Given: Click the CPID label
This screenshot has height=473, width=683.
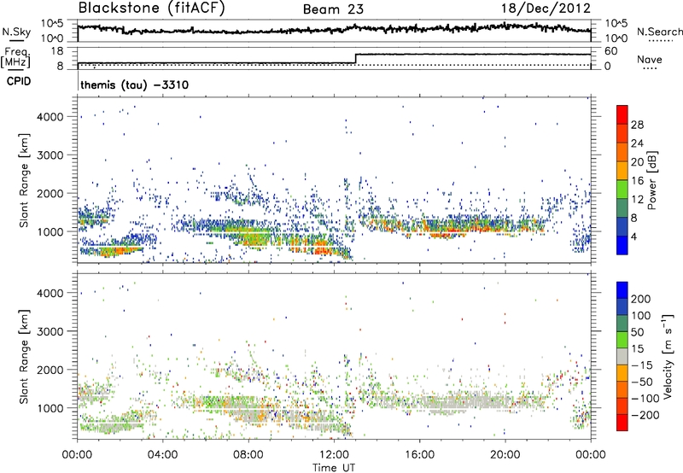Looking at the screenshot, I should (x=19, y=81).
